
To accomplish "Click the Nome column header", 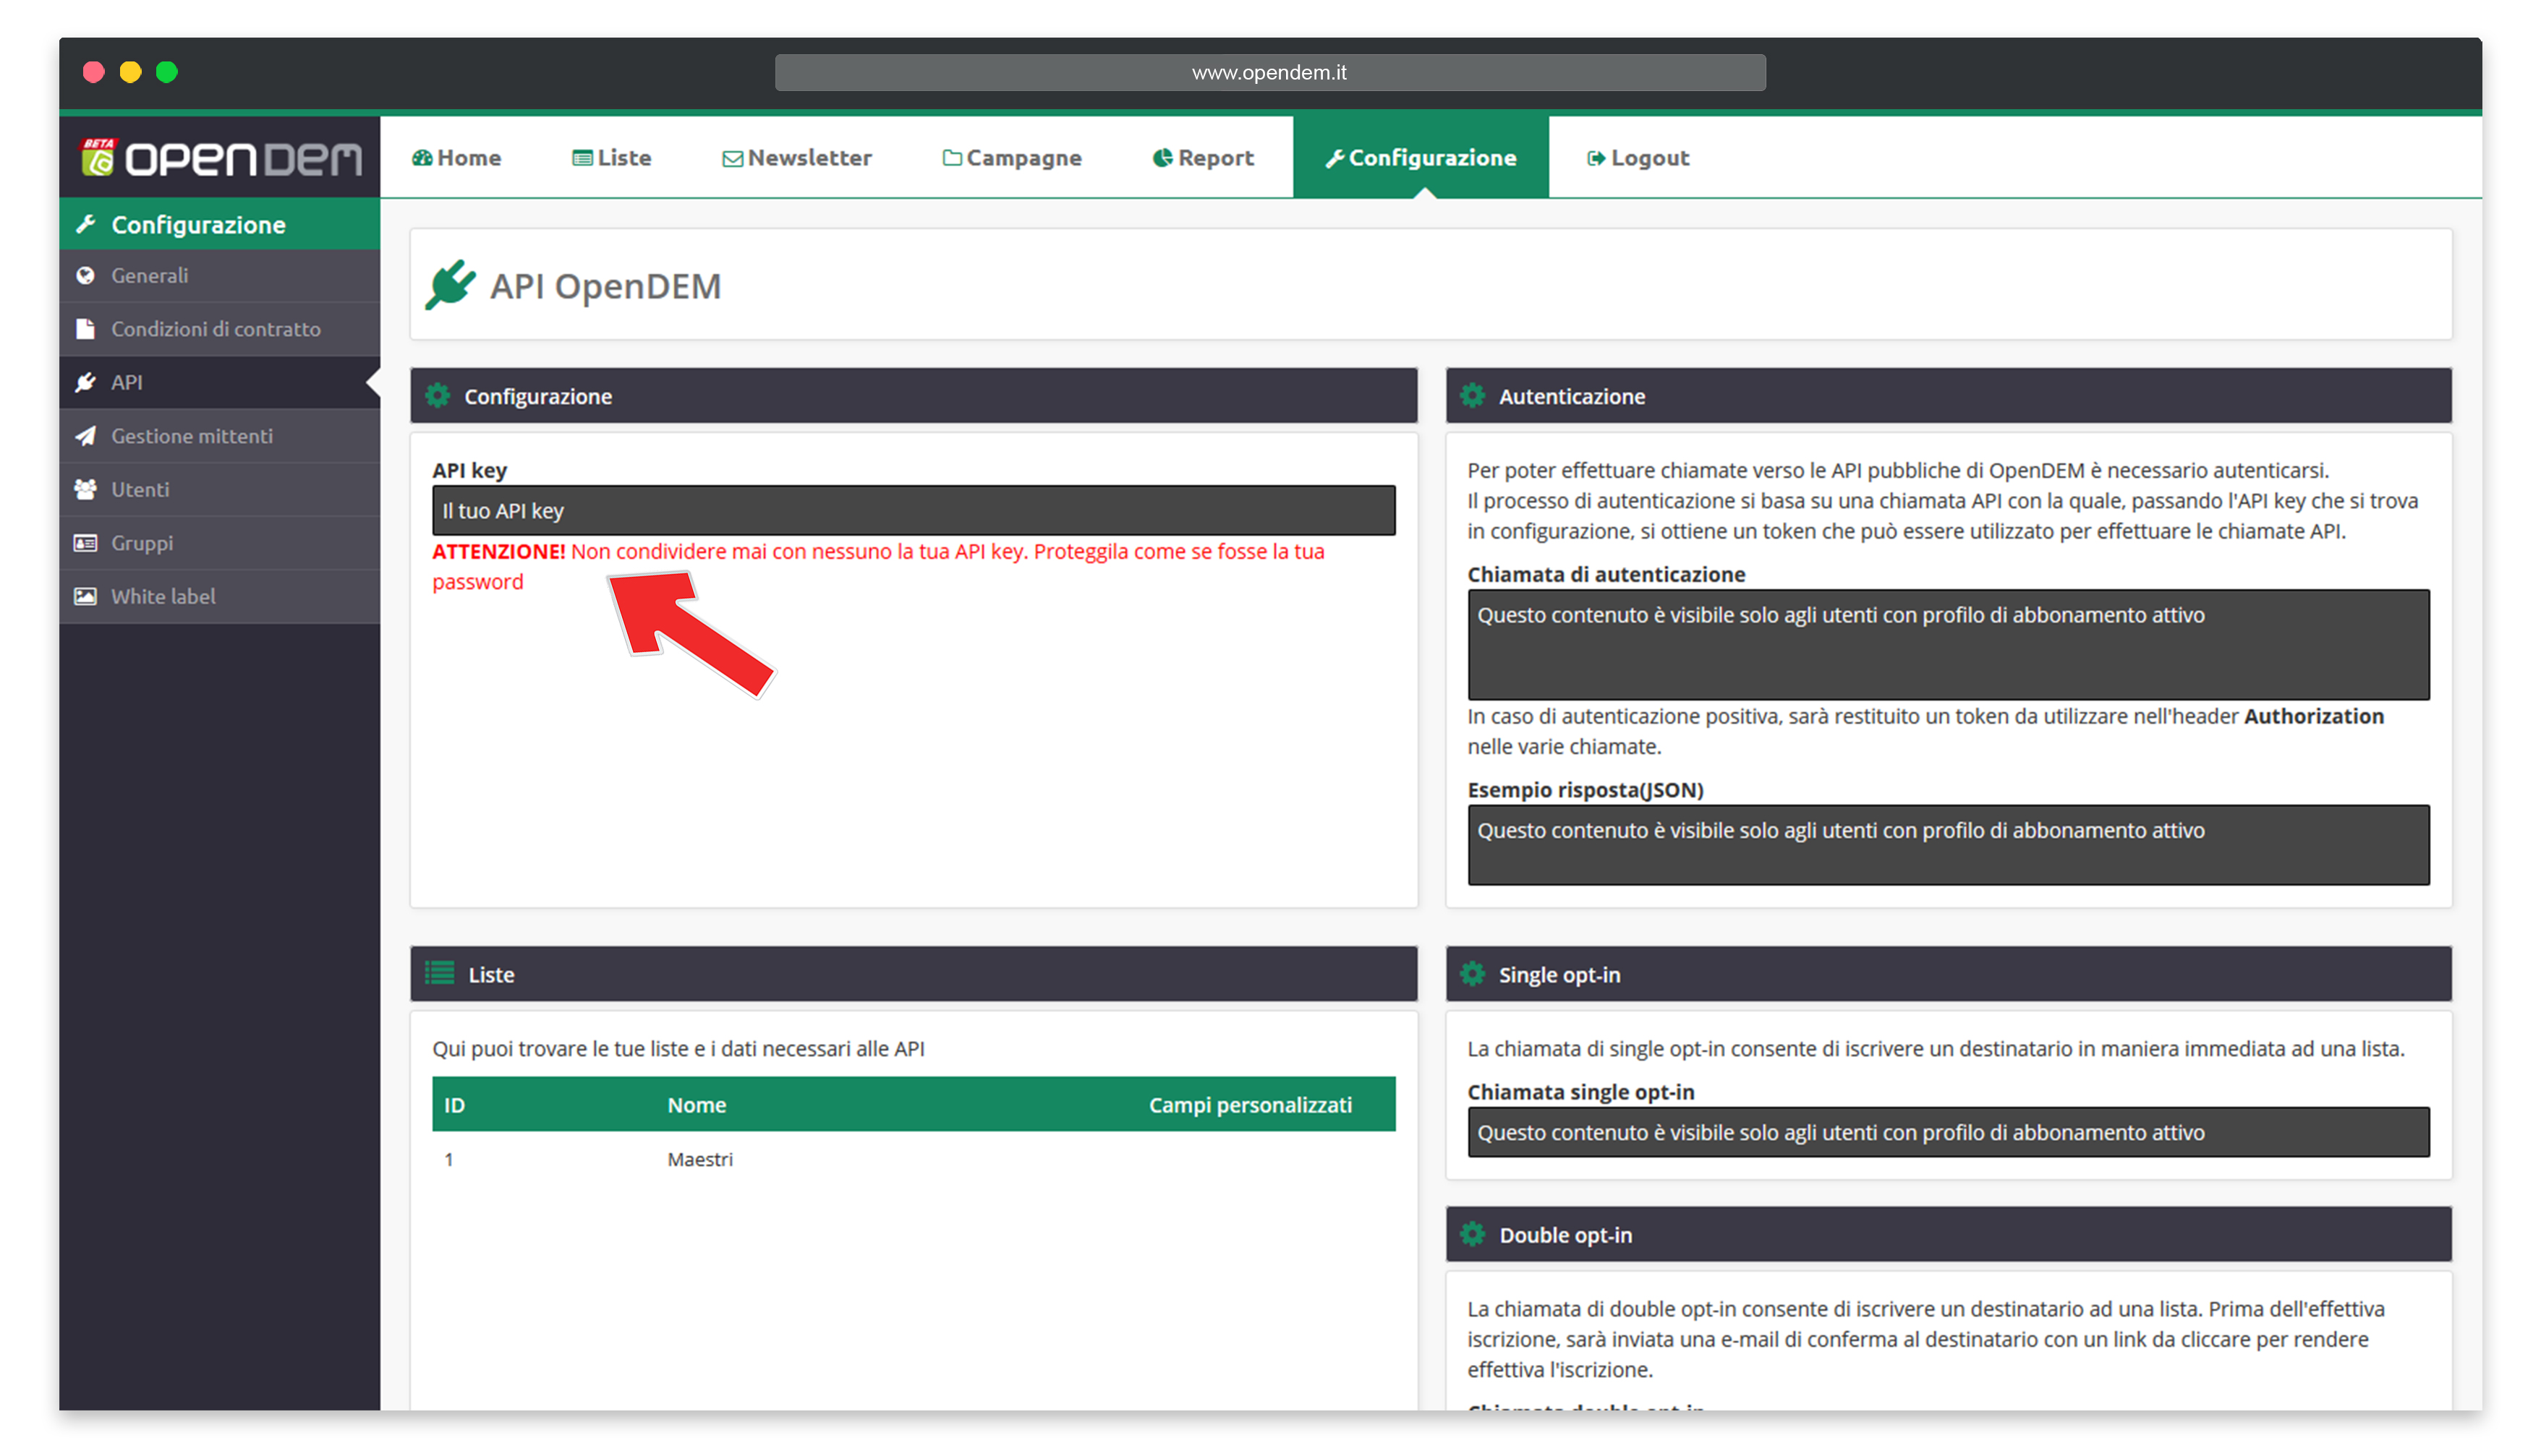I will [x=697, y=1105].
